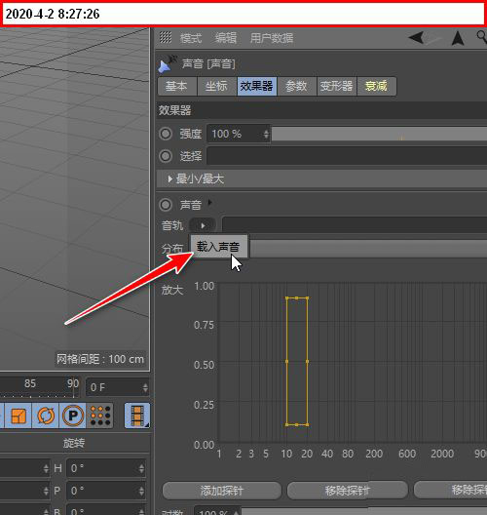487x515 pixels.
Task: Toggle the rotation key recording icon
Action: click(46, 416)
